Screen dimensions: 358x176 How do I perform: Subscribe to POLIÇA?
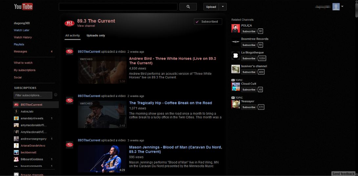[249, 31]
